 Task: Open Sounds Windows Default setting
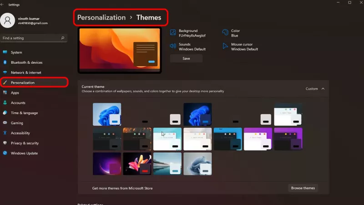coord(188,46)
